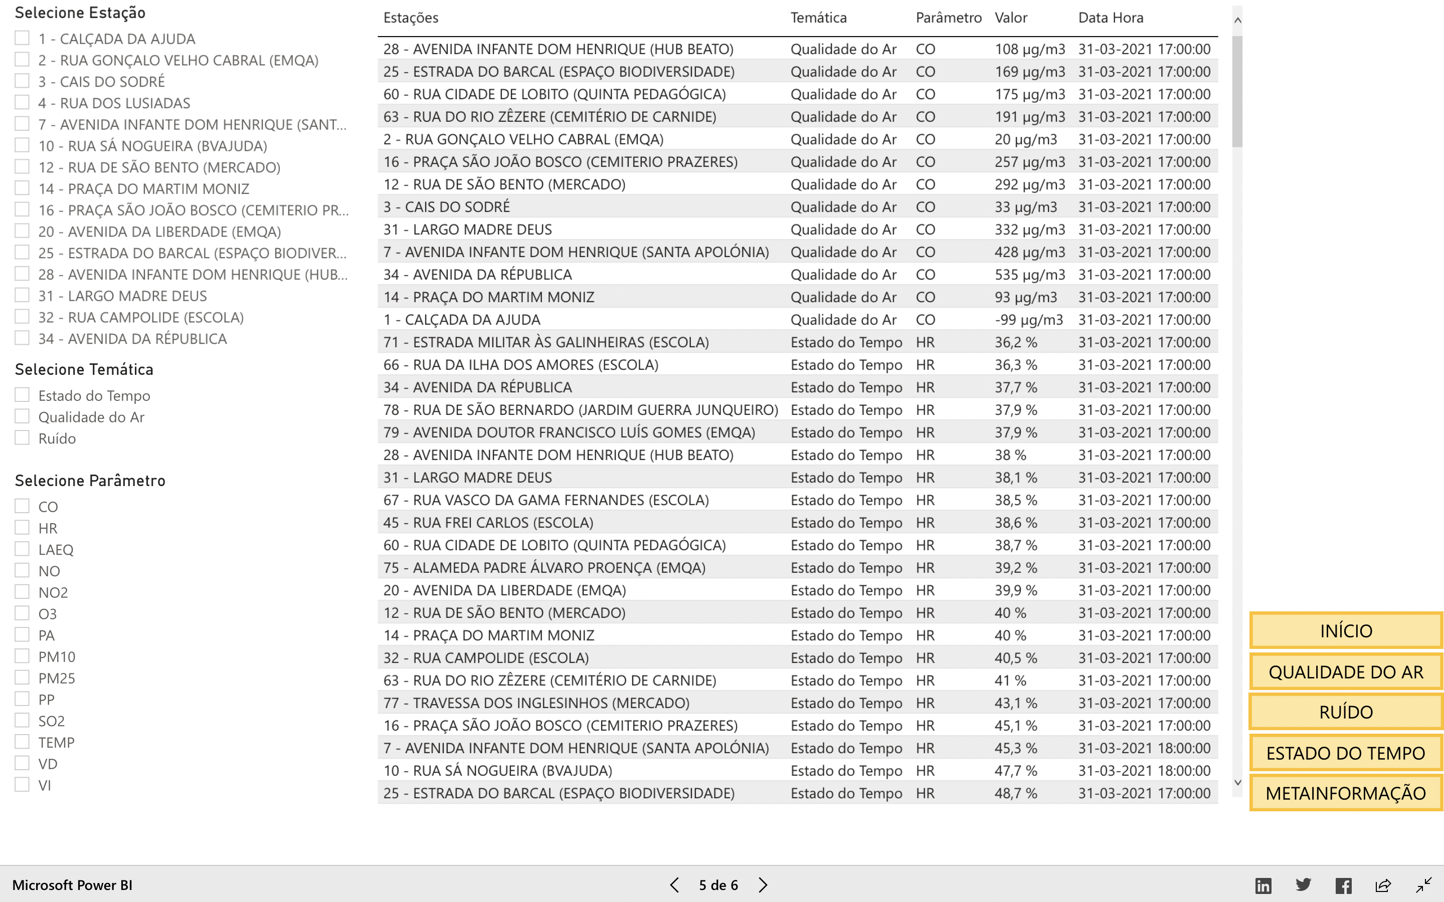Check station 32 - RUA CAMPOLIDE (ESCOLA)
Image resolution: width=1444 pixels, height=902 pixels.
(x=22, y=317)
